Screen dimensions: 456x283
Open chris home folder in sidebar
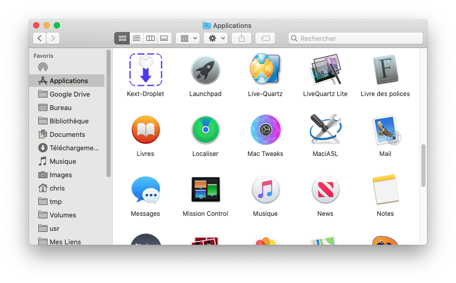pyautogui.click(x=67, y=188)
